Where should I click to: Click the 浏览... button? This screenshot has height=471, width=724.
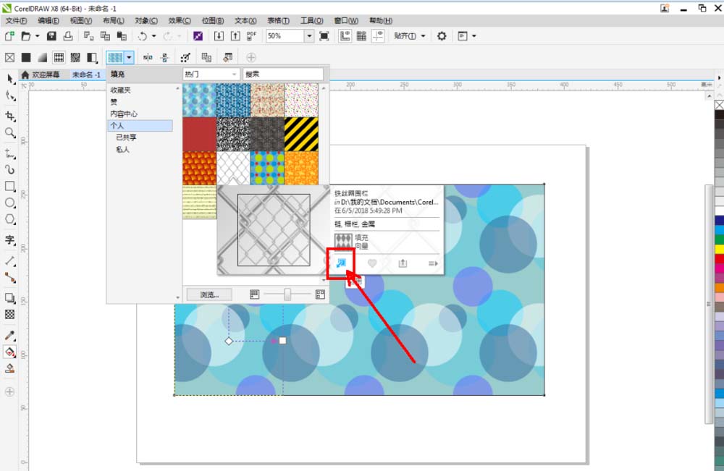tap(209, 294)
